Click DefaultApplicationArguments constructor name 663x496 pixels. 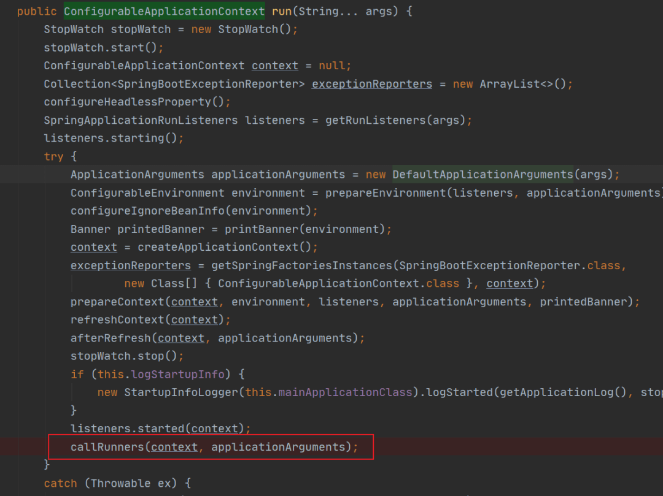point(483,174)
